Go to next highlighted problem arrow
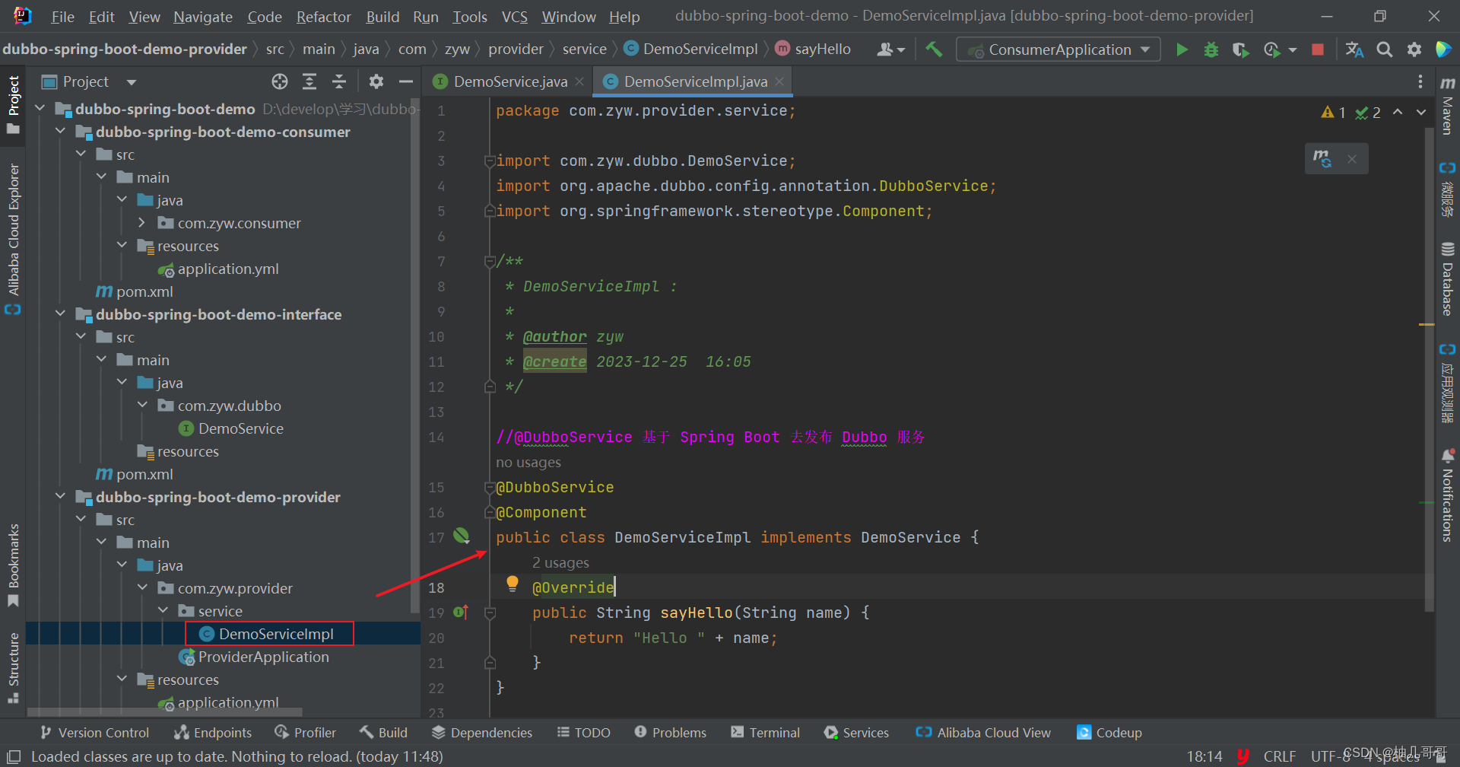This screenshot has height=767, width=1460. [1421, 112]
